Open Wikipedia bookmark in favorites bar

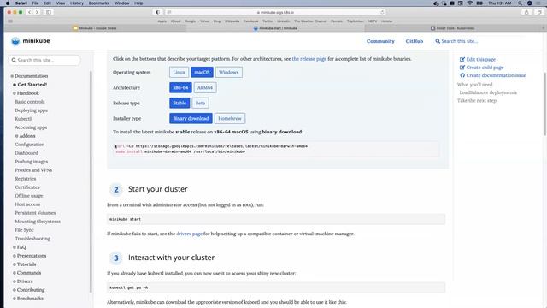point(232,21)
